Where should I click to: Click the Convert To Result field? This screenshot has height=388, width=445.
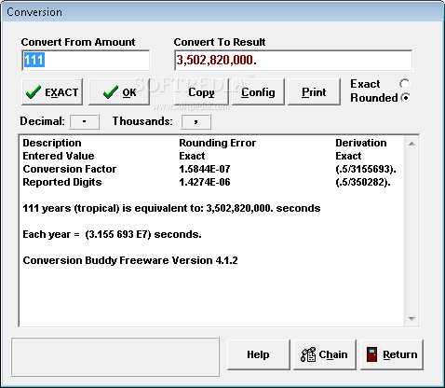coord(293,60)
